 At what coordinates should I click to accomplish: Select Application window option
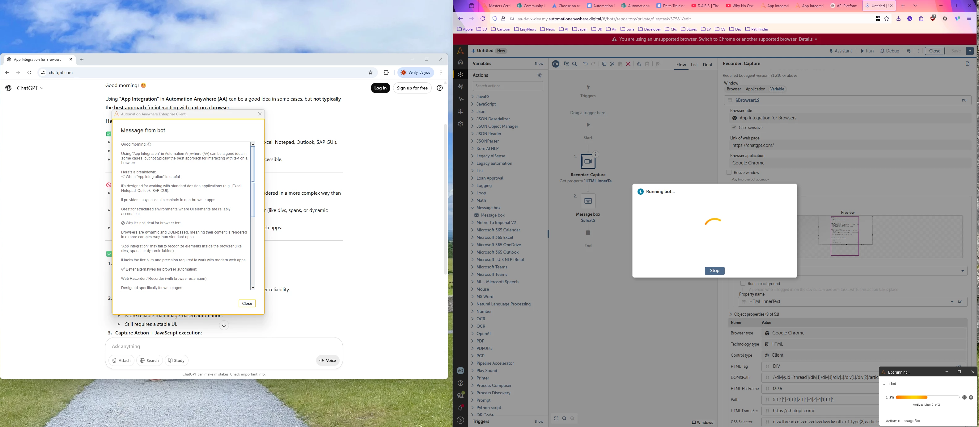(x=755, y=89)
